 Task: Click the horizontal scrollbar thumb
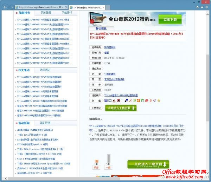tap(64, 178)
